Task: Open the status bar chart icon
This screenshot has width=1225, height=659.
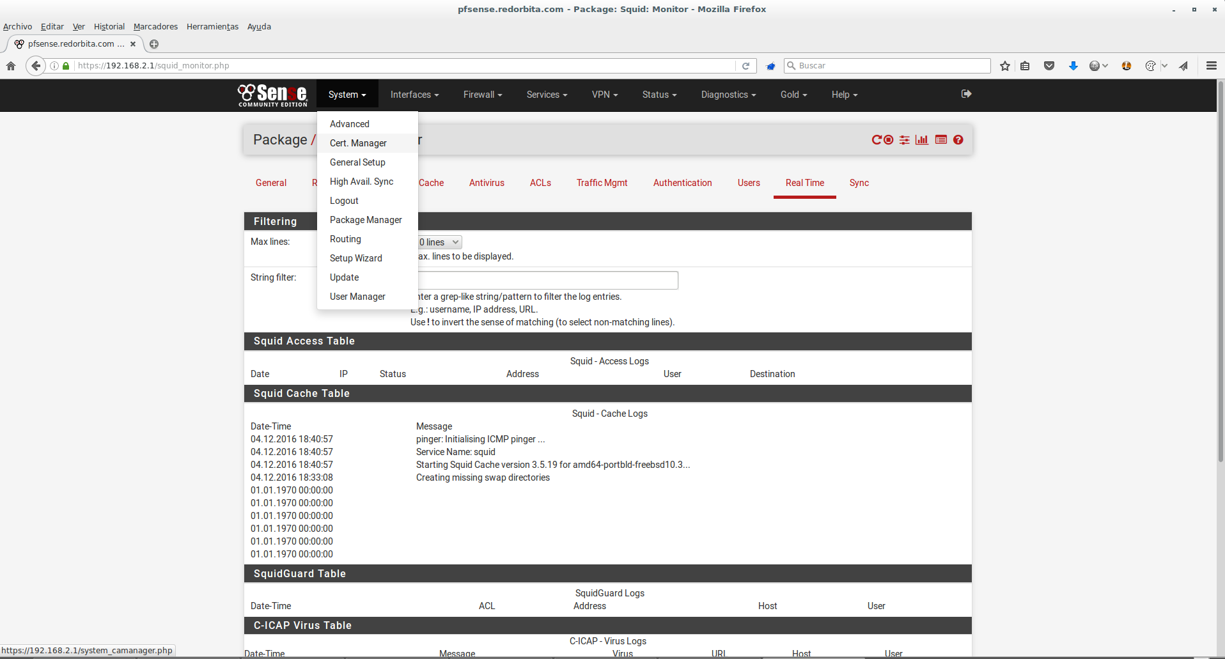Action: [921, 140]
